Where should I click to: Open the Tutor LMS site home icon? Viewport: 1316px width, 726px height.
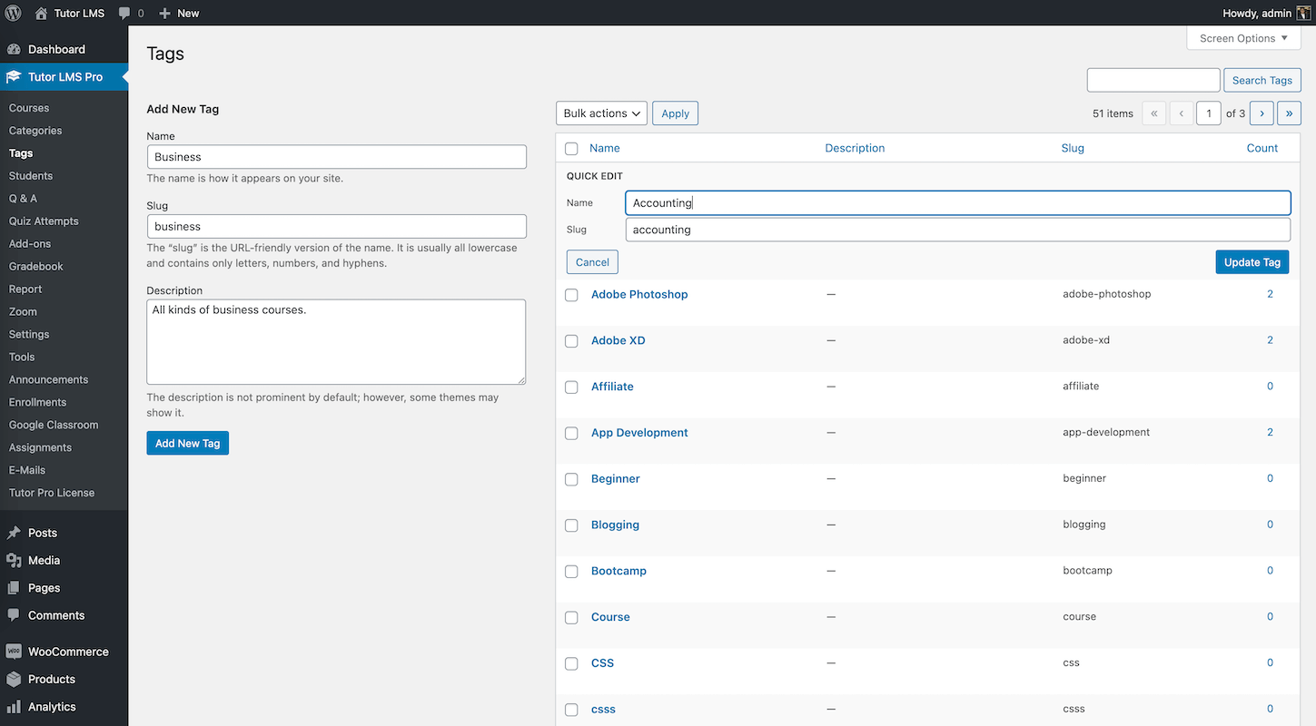pos(41,13)
